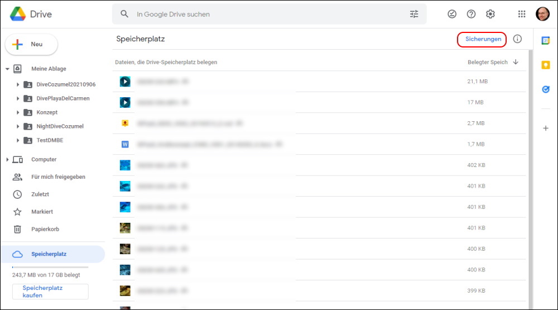Expand the TestDMBE folder

pos(17,140)
